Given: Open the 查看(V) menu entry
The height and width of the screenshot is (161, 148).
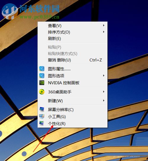Looking at the screenshot, I should pos(73,26).
